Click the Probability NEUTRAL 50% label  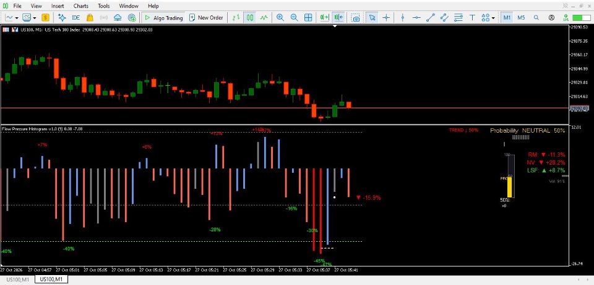(x=527, y=131)
